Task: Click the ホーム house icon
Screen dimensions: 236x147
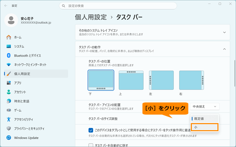Action: [x=9, y=37]
